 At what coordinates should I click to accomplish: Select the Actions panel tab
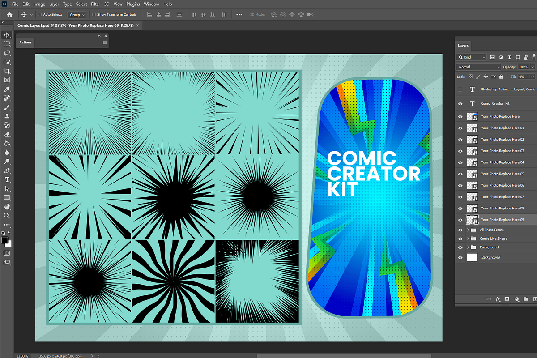[26, 43]
